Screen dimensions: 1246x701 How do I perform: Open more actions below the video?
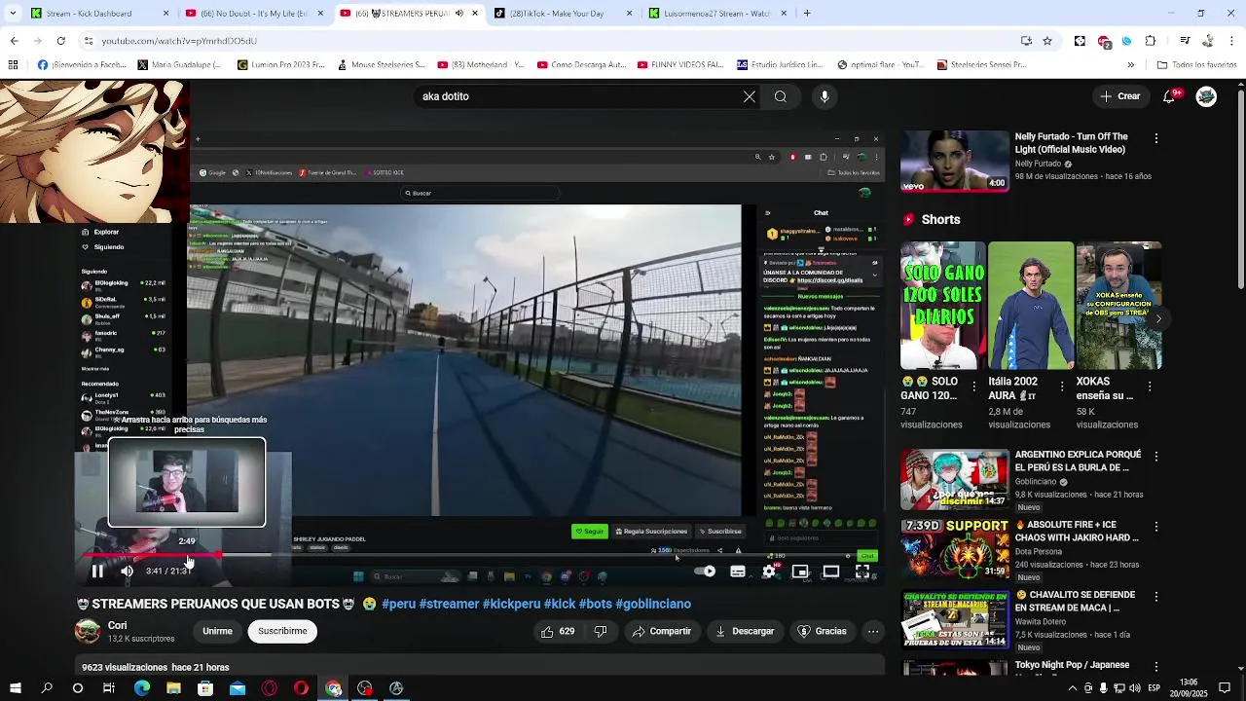click(x=873, y=631)
